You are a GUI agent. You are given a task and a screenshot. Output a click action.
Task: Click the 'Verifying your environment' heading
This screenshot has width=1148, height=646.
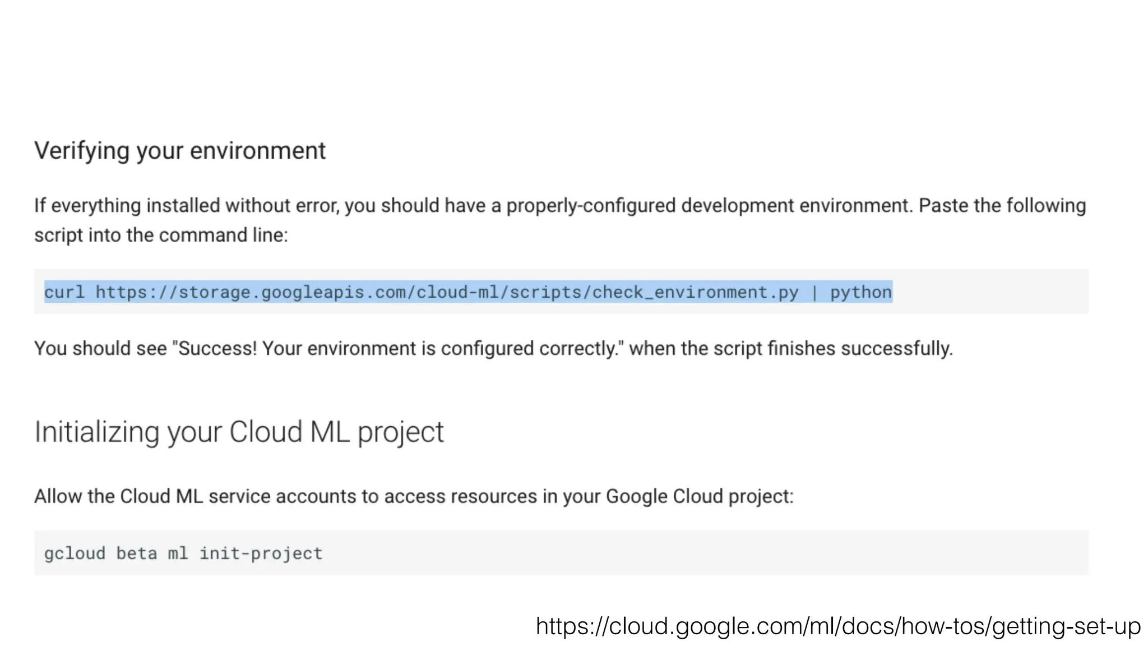(179, 151)
